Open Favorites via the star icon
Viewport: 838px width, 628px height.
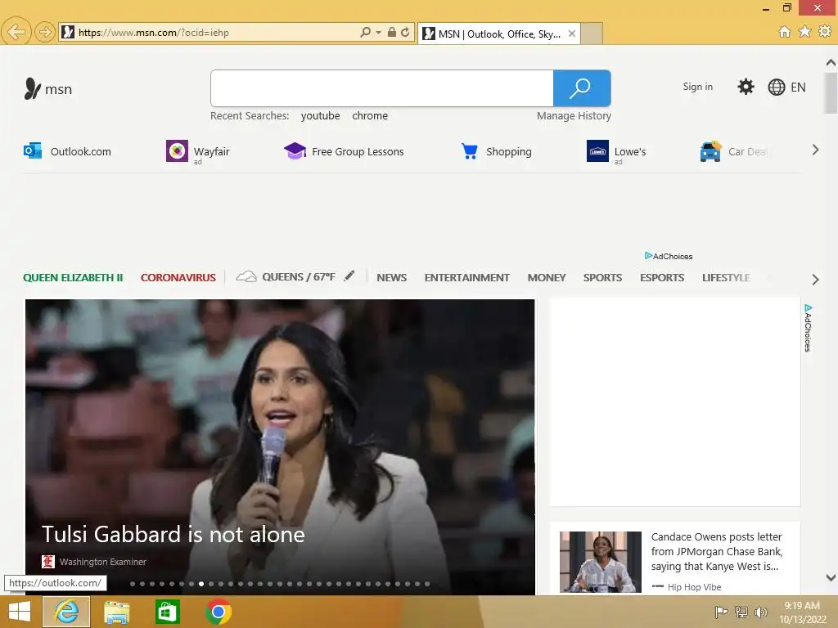coord(804,32)
